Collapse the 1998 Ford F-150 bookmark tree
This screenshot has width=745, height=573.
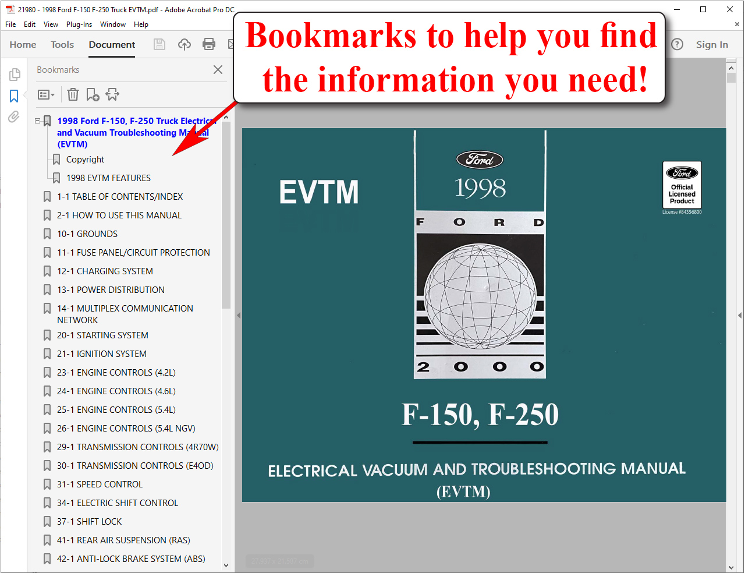(38, 121)
